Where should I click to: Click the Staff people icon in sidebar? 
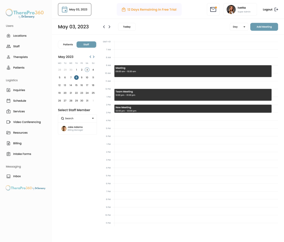(8, 46)
